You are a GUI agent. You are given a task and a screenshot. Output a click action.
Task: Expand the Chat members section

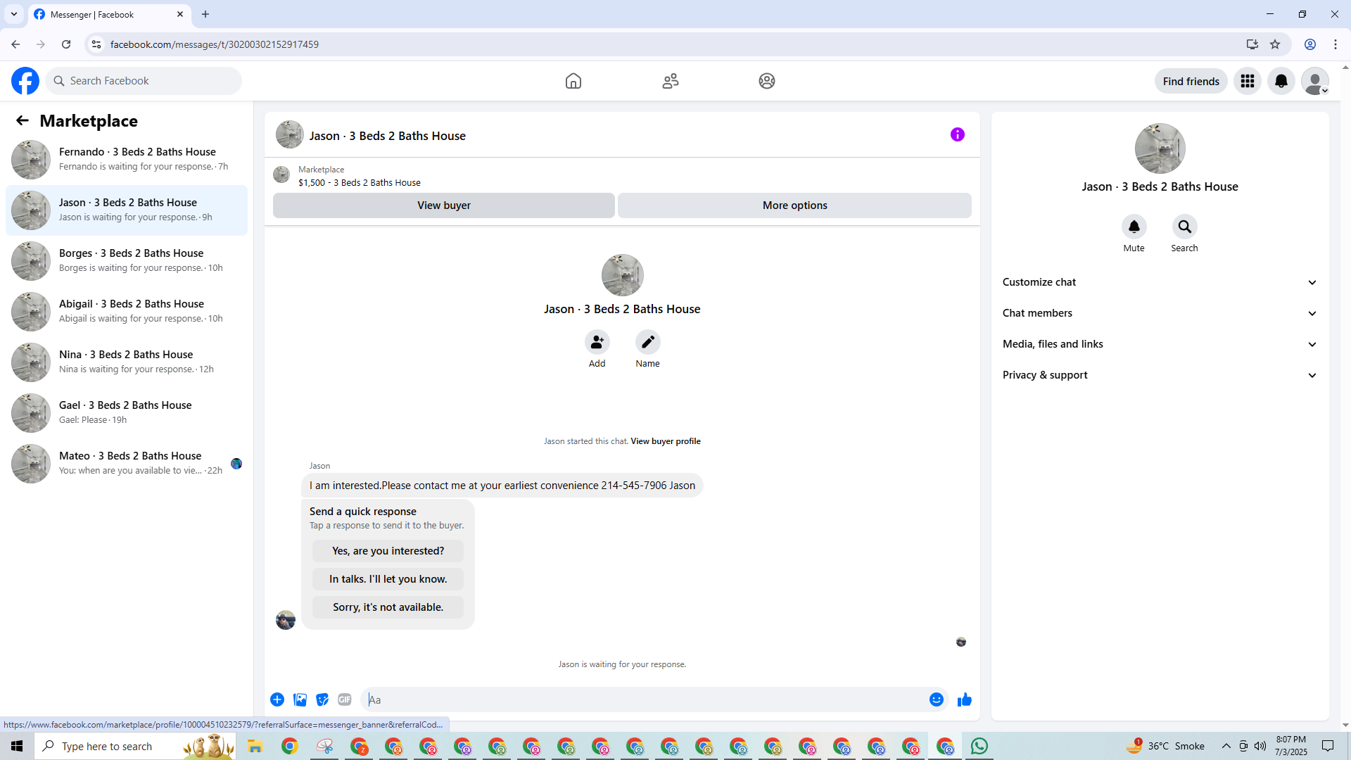pyautogui.click(x=1159, y=313)
